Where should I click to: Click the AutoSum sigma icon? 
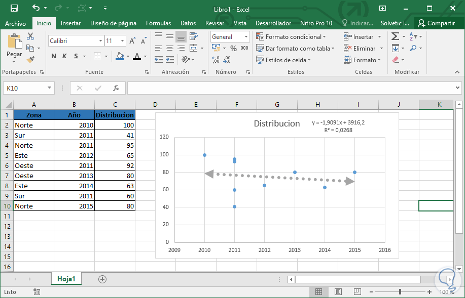[395, 36]
